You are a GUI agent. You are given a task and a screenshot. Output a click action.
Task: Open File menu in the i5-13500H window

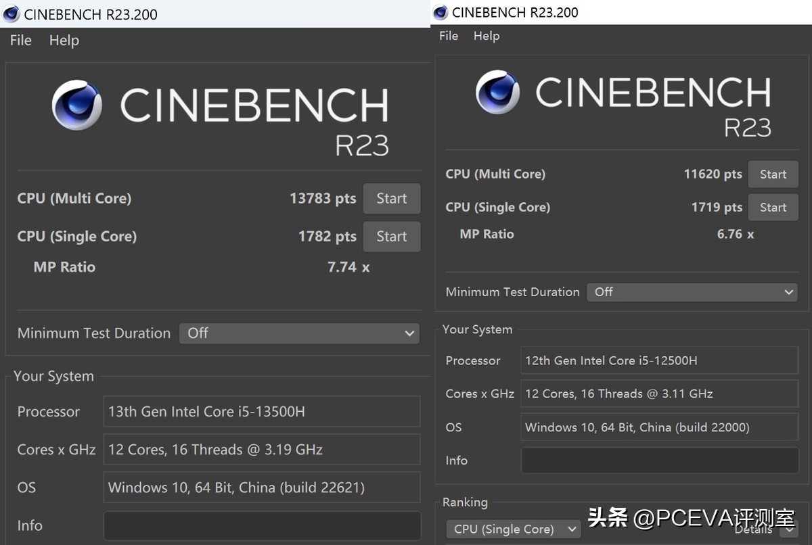point(20,41)
